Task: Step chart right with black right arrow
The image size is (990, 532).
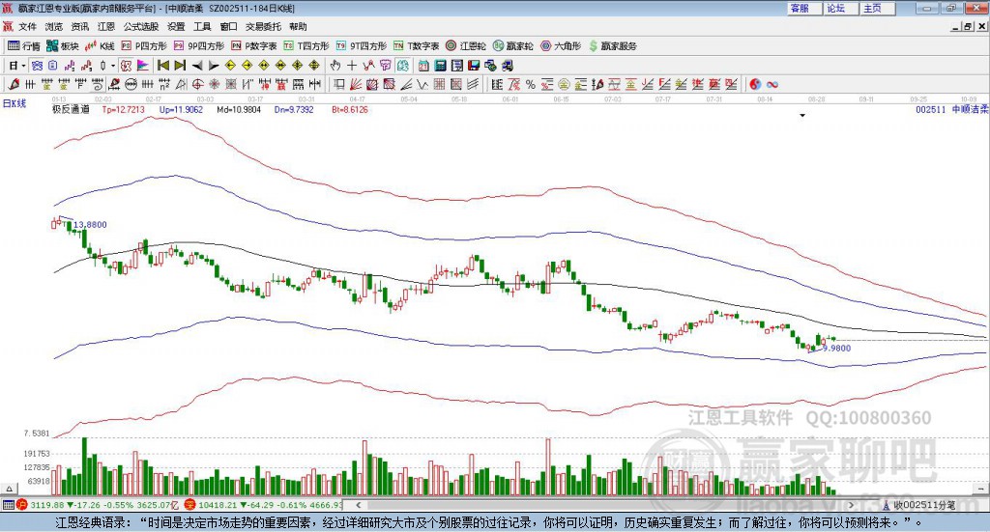Action: click(x=214, y=66)
